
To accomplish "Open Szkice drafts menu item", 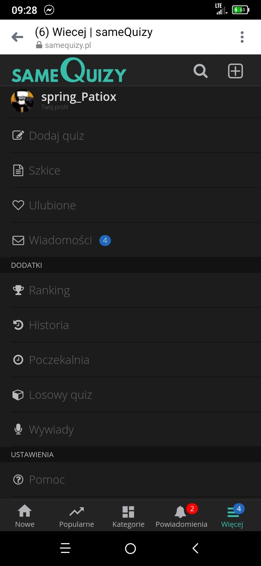I will (x=45, y=171).
